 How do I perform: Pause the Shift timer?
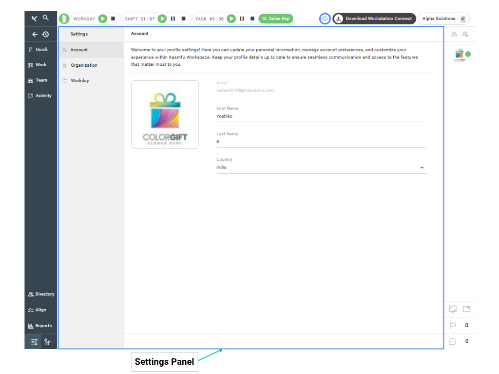173,19
